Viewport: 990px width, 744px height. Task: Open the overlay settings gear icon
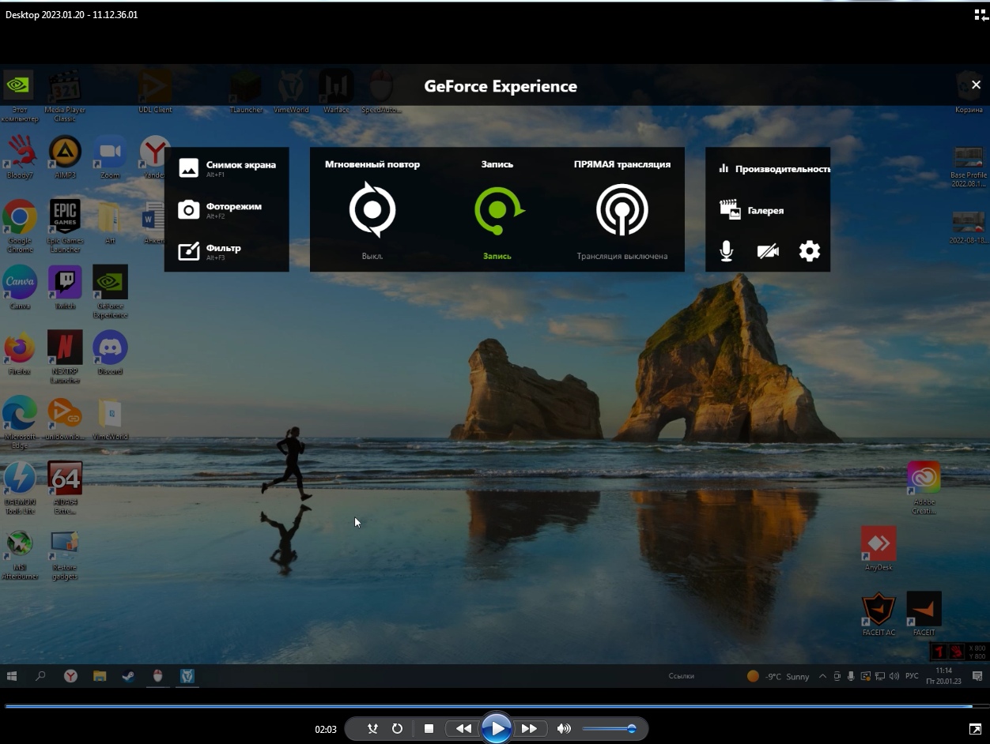[x=809, y=251]
